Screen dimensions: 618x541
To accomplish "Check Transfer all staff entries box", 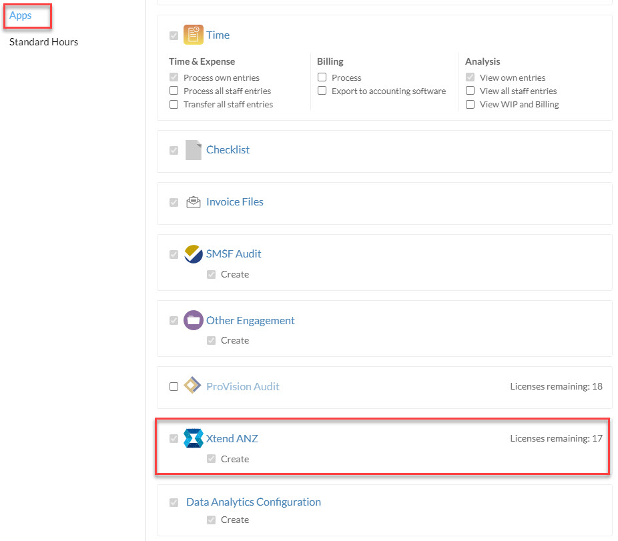I will tap(174, 105).
